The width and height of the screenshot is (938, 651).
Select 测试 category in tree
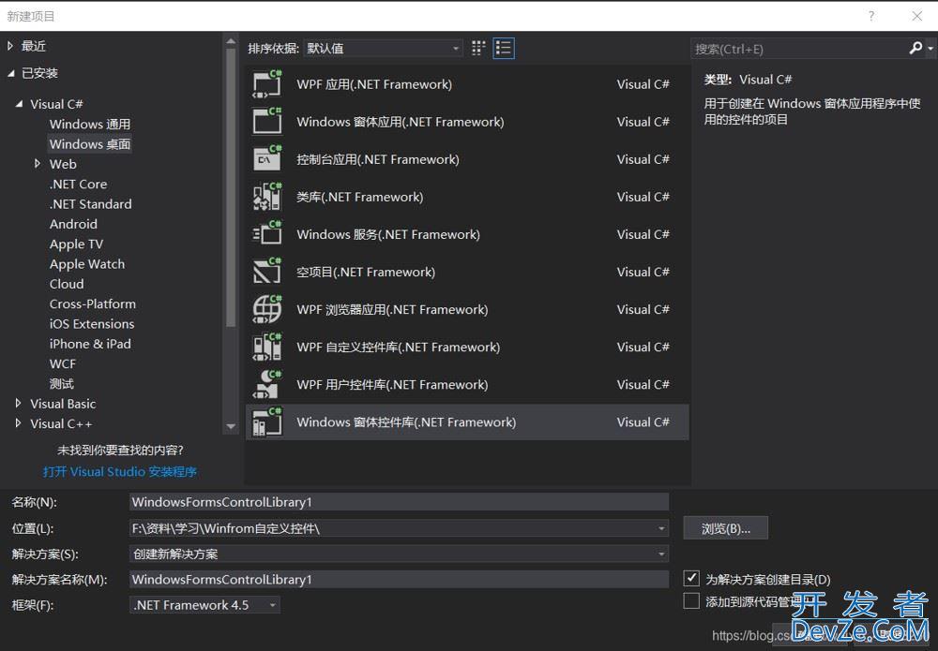(62, 383)
